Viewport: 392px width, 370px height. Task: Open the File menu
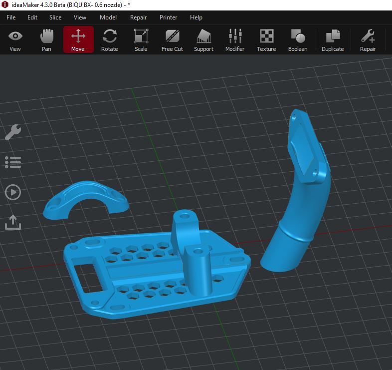click(x=11, y=17)
